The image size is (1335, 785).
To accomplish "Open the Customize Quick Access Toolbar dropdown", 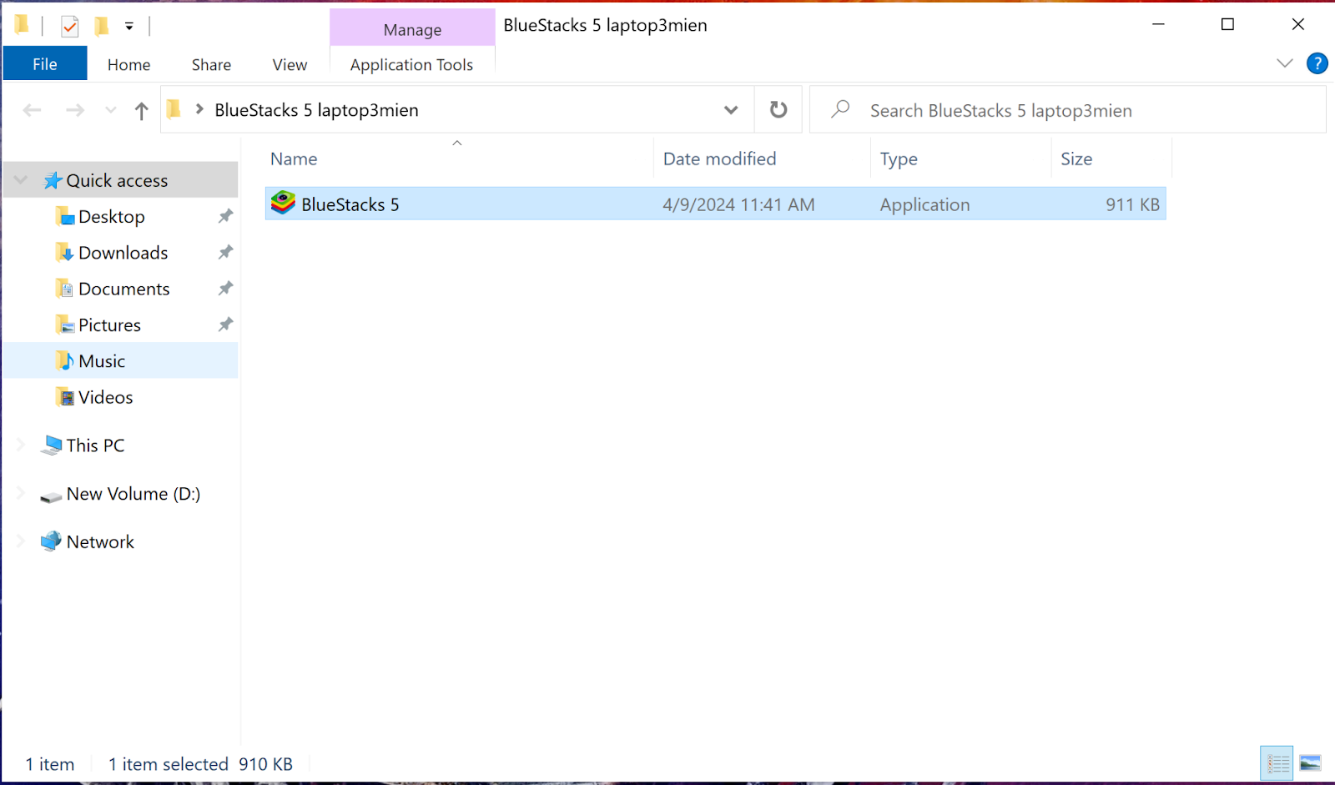I will tap(129, 27).
